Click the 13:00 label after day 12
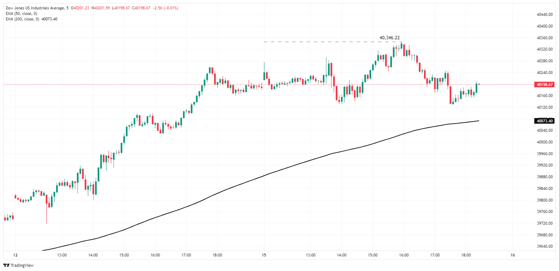The image size is (559, 271). click(x=62, y=255)
